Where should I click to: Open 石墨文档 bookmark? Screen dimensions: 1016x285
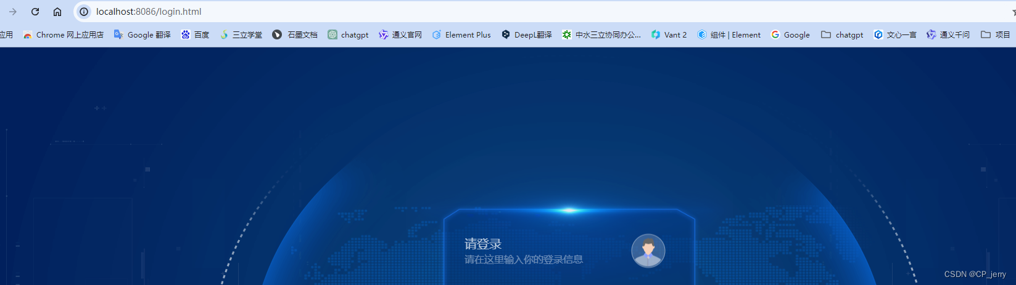[x=295, y=35]
